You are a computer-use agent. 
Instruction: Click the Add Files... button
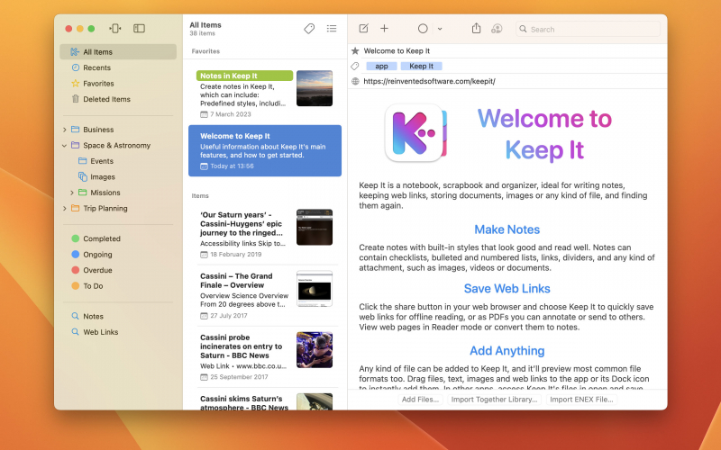(x=420, y=400)
